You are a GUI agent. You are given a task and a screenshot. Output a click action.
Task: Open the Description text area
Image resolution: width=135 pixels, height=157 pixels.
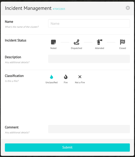[x=89, y=59]
